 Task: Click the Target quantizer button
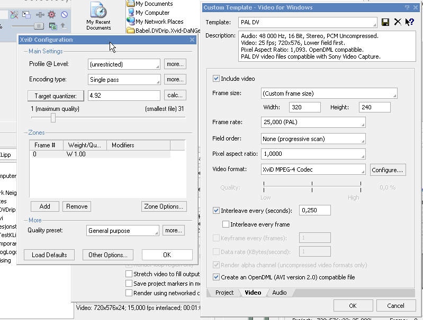pos(56,96)
